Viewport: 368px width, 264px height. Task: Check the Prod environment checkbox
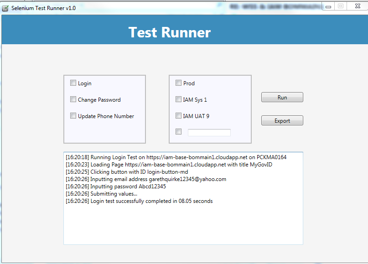(178, 83)
